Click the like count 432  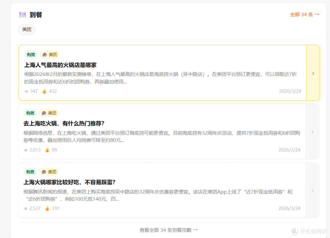(x=53, y=91)
